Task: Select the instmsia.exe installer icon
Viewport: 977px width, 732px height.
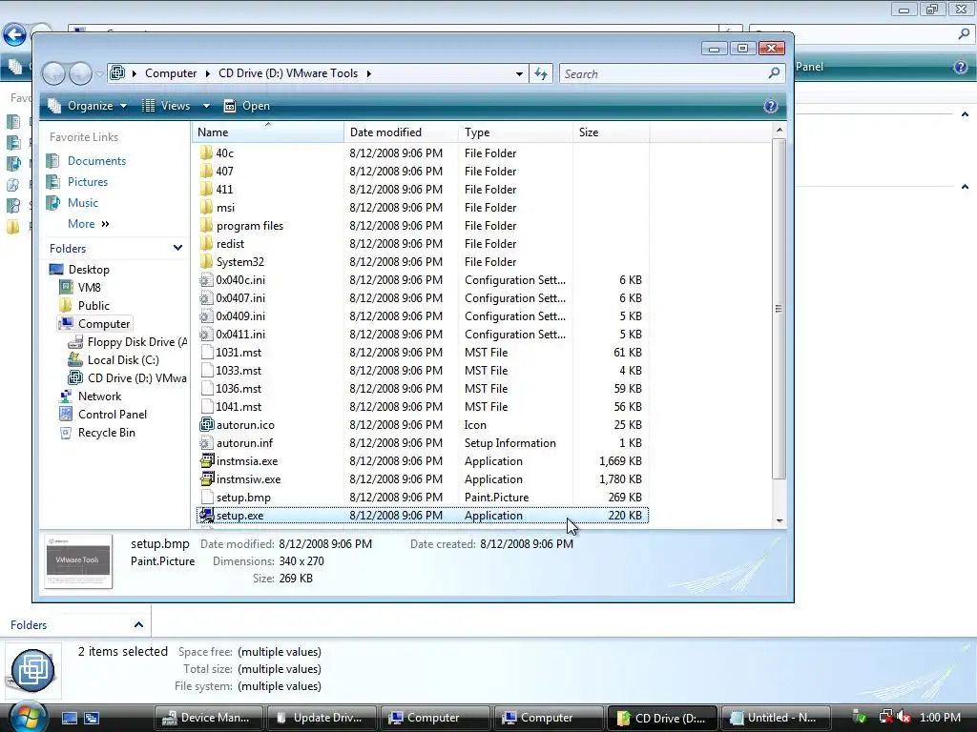Action: tap(206, 461)
